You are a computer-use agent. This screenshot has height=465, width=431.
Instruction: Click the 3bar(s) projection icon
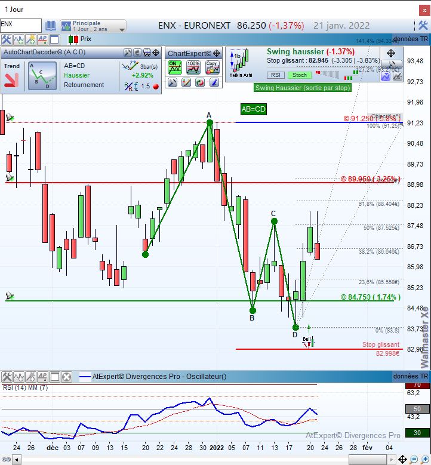coord(130,66)
